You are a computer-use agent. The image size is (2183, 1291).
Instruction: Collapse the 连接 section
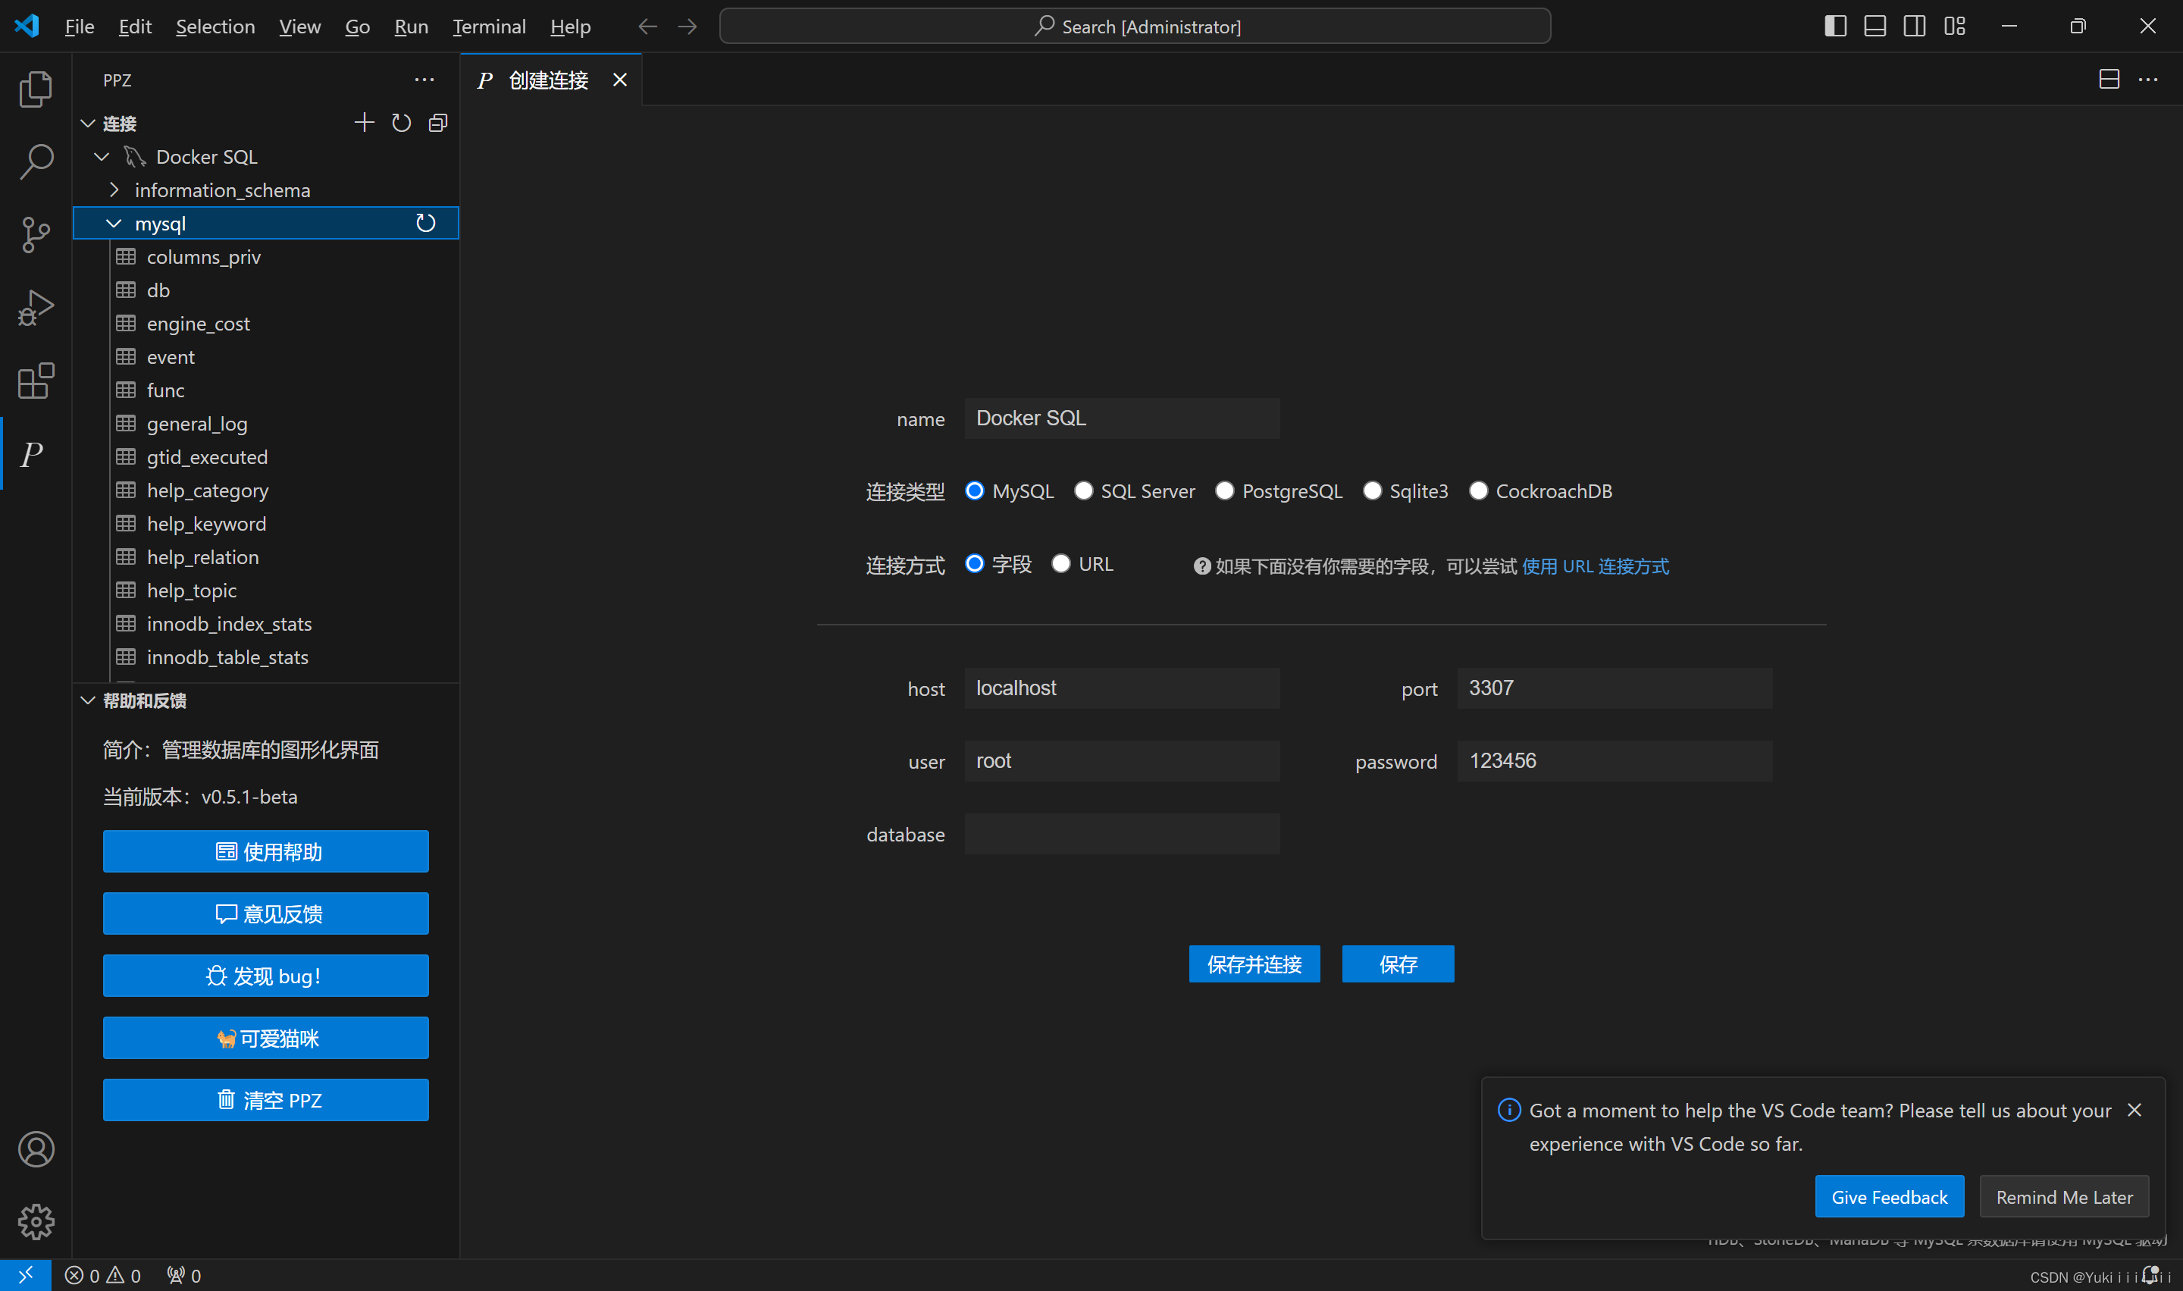click(x=88, y=124)
